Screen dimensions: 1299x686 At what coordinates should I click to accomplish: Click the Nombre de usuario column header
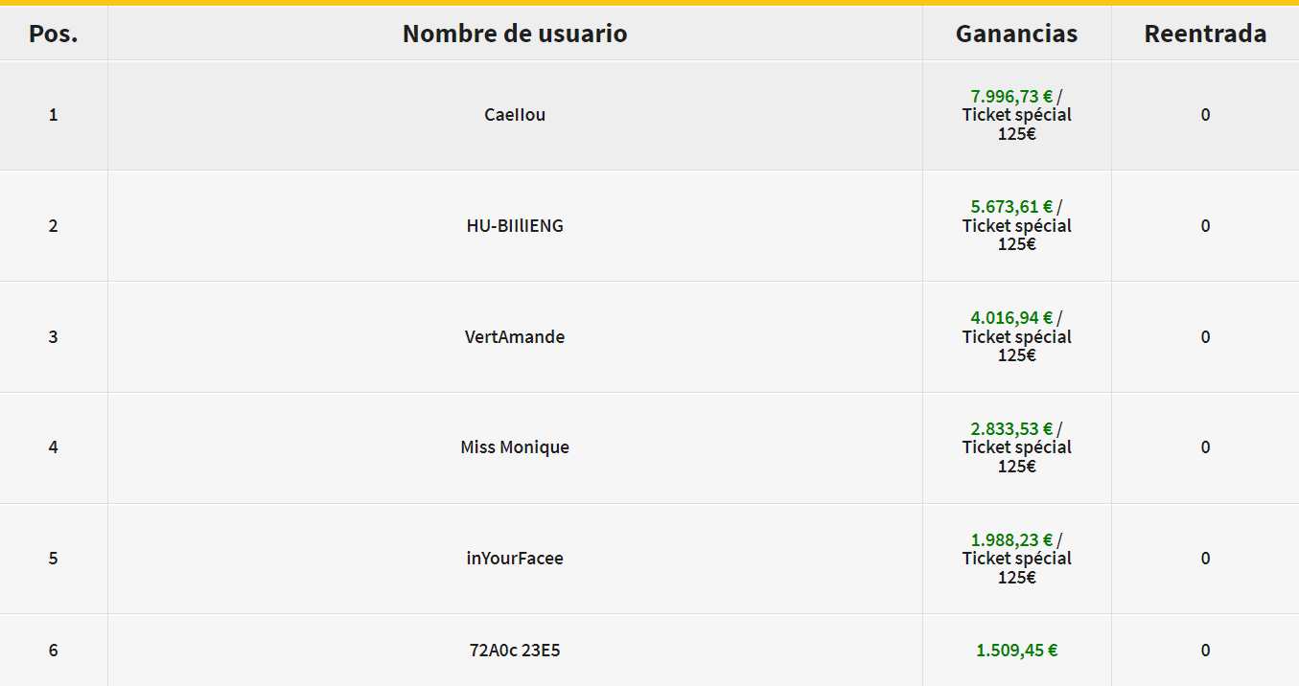[515, 34]
